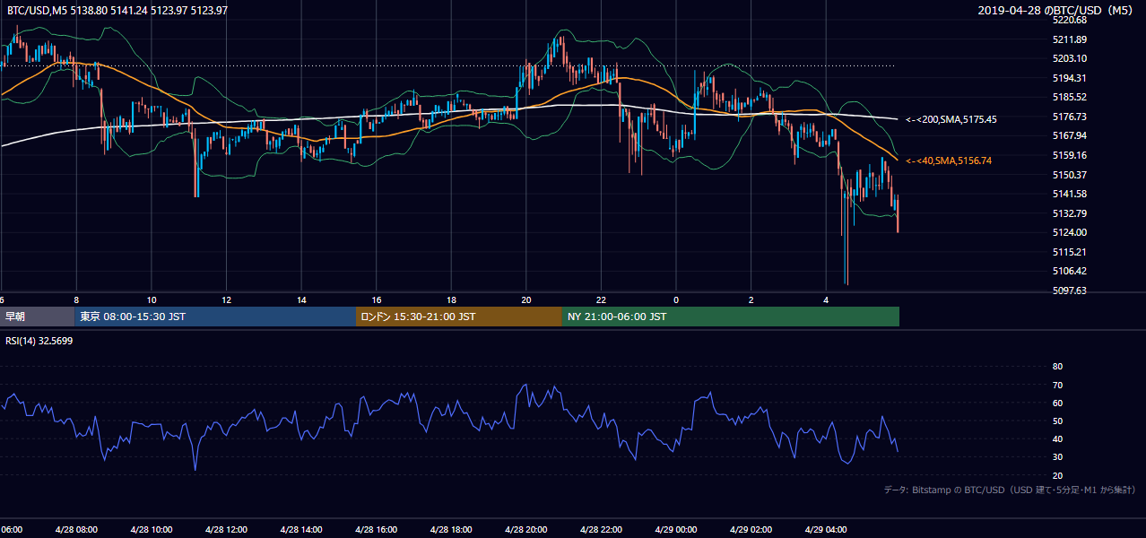Click the ロンドン 15:30-21:00 JST session bar
This screenshot has width=1146, height=538.
coord(459,317)
